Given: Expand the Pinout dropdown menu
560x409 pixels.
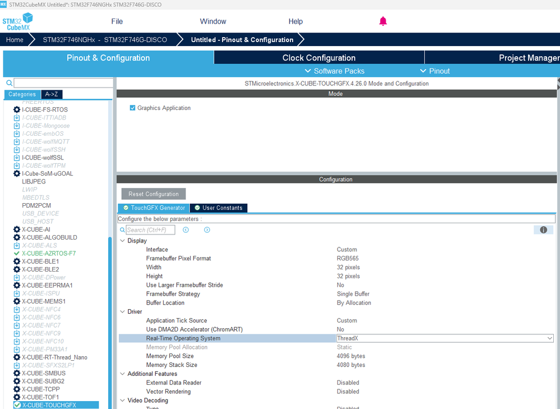Looking at the screenshot, I should [x=435, y=71].
